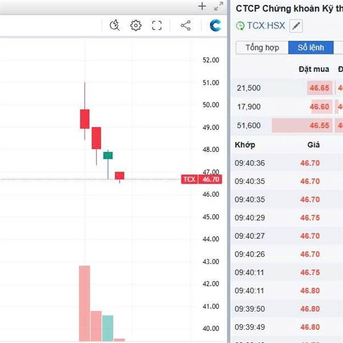Select bid price 46.60 cell
343x343 pixels.
click(x=319, y=107)
